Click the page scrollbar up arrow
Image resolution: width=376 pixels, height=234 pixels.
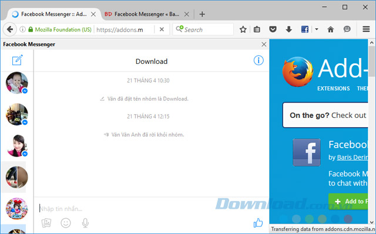[372, 43]
